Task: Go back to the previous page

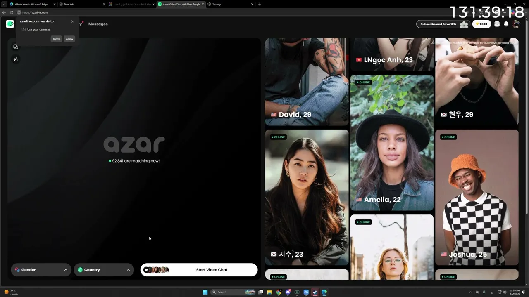Action: point(4,12)
